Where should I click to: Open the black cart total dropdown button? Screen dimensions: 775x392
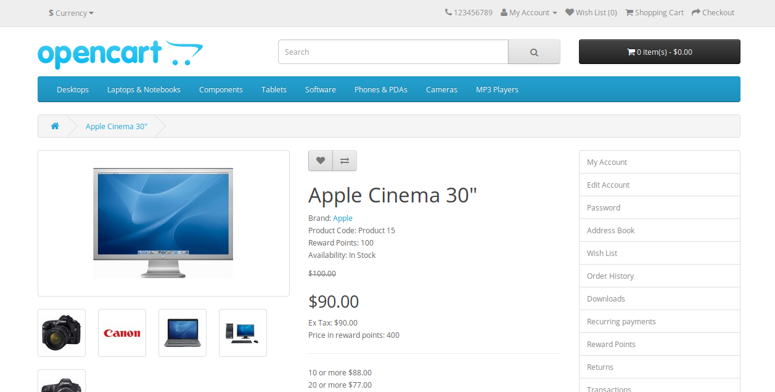[x=659, y=52]
